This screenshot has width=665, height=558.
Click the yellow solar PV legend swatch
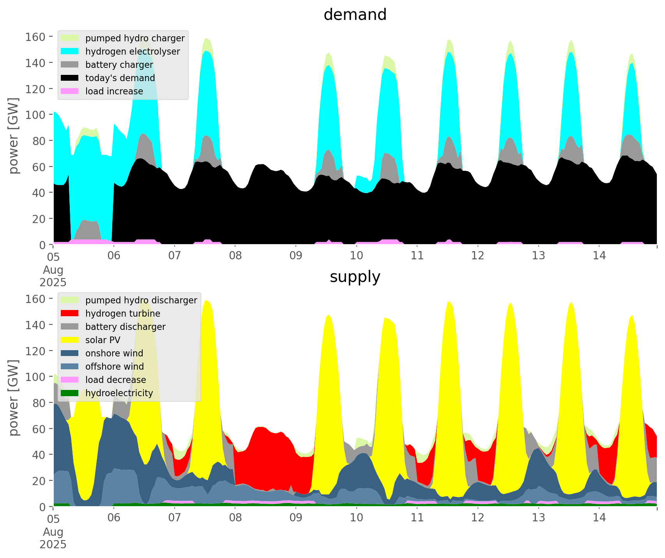70,340
